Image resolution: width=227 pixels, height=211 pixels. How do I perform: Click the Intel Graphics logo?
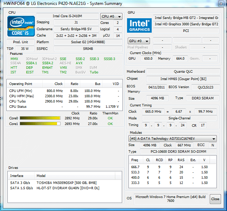tap(139, 25)
